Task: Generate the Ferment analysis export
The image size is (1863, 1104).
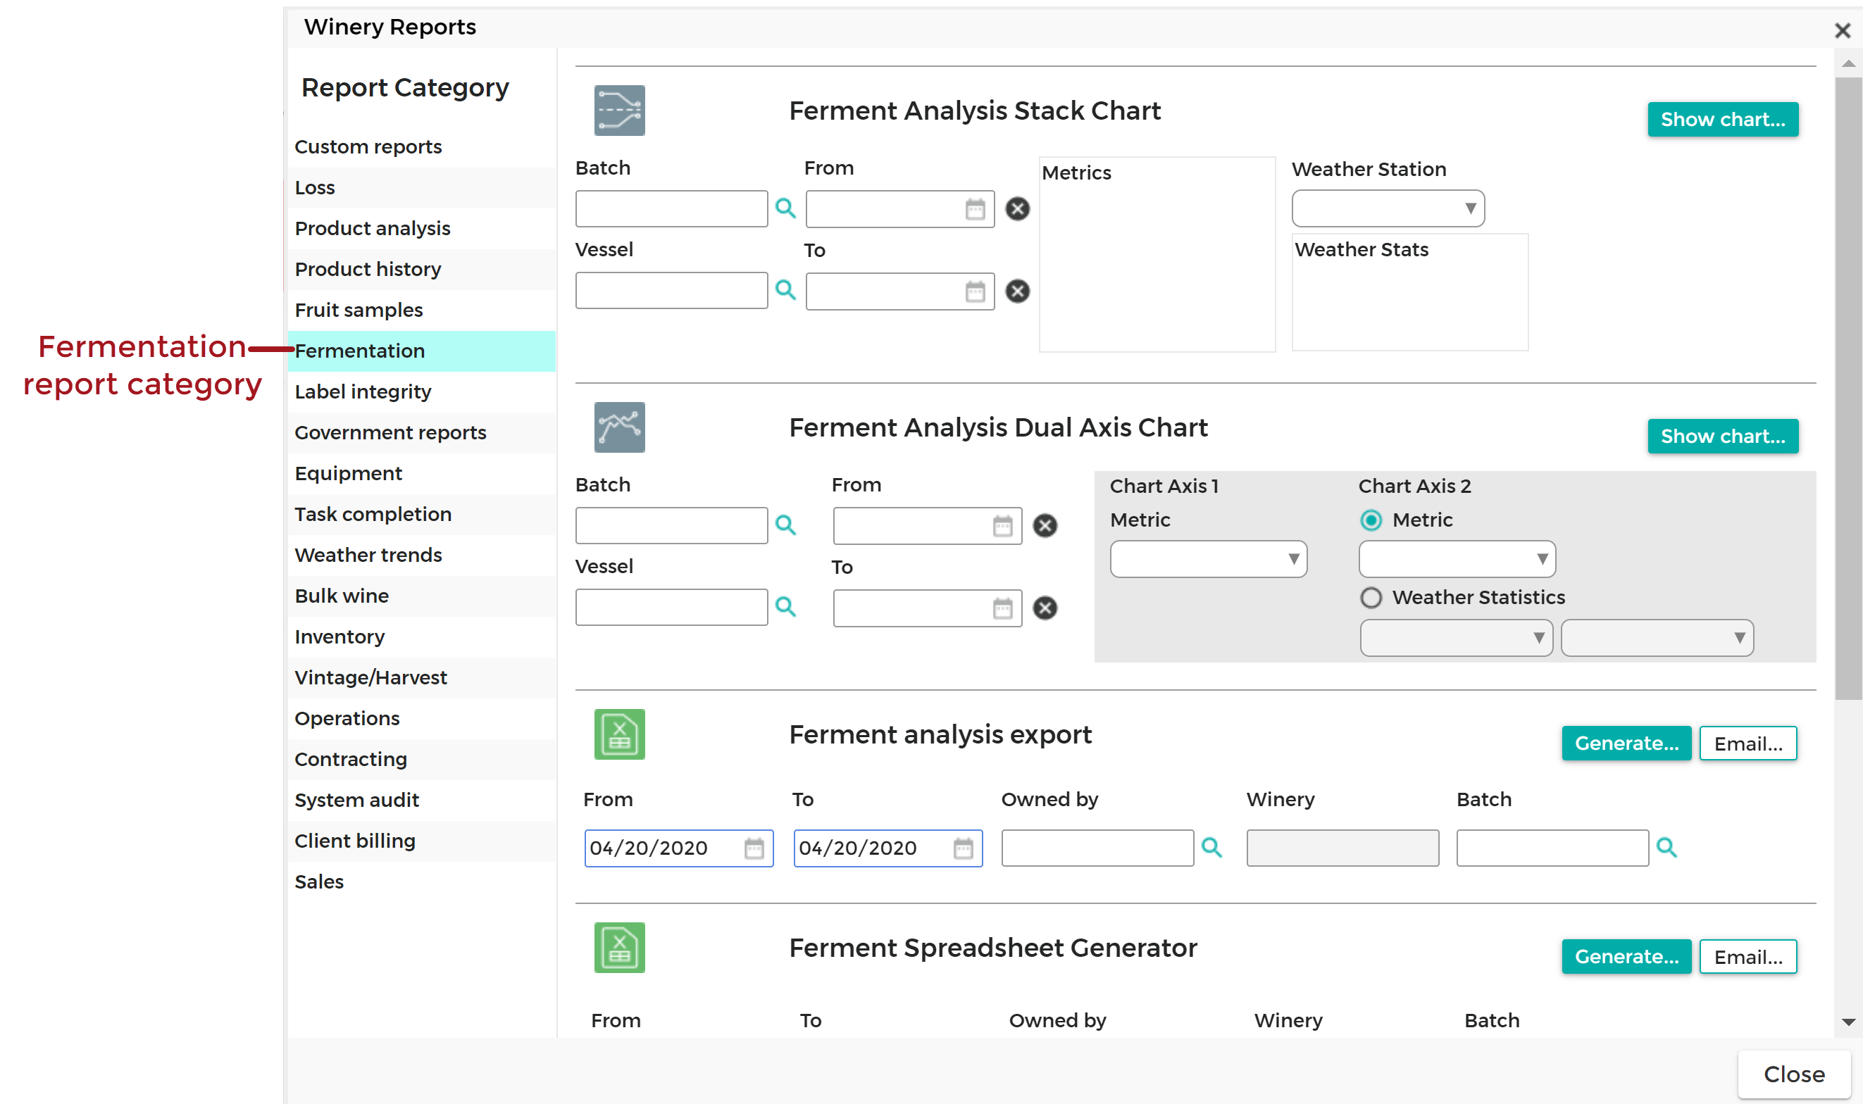Action: pos(1626,744)
